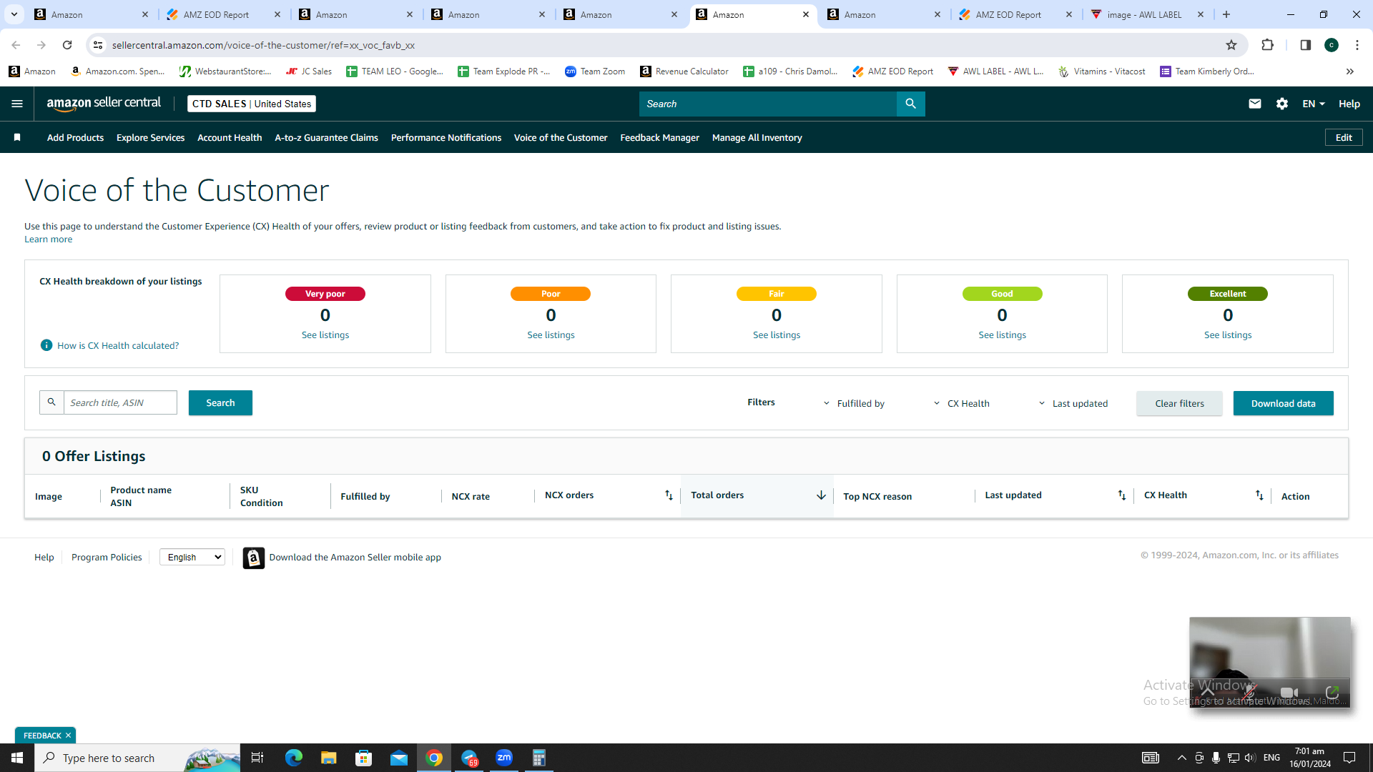Image resolution: width=1373 pixels, height=772 pixels.
Task: Open Program Policies footer link
Action: [x=107, y=557]
